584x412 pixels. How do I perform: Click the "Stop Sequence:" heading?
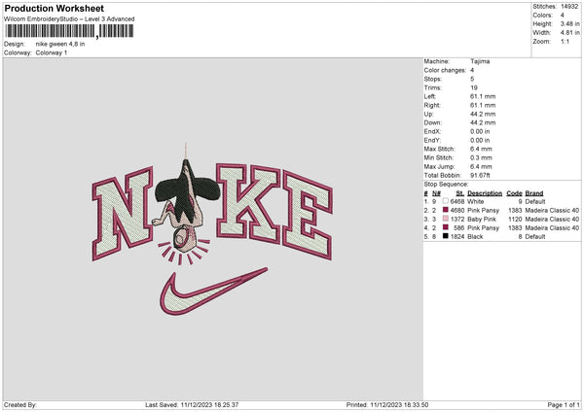(x=446, y=184)
